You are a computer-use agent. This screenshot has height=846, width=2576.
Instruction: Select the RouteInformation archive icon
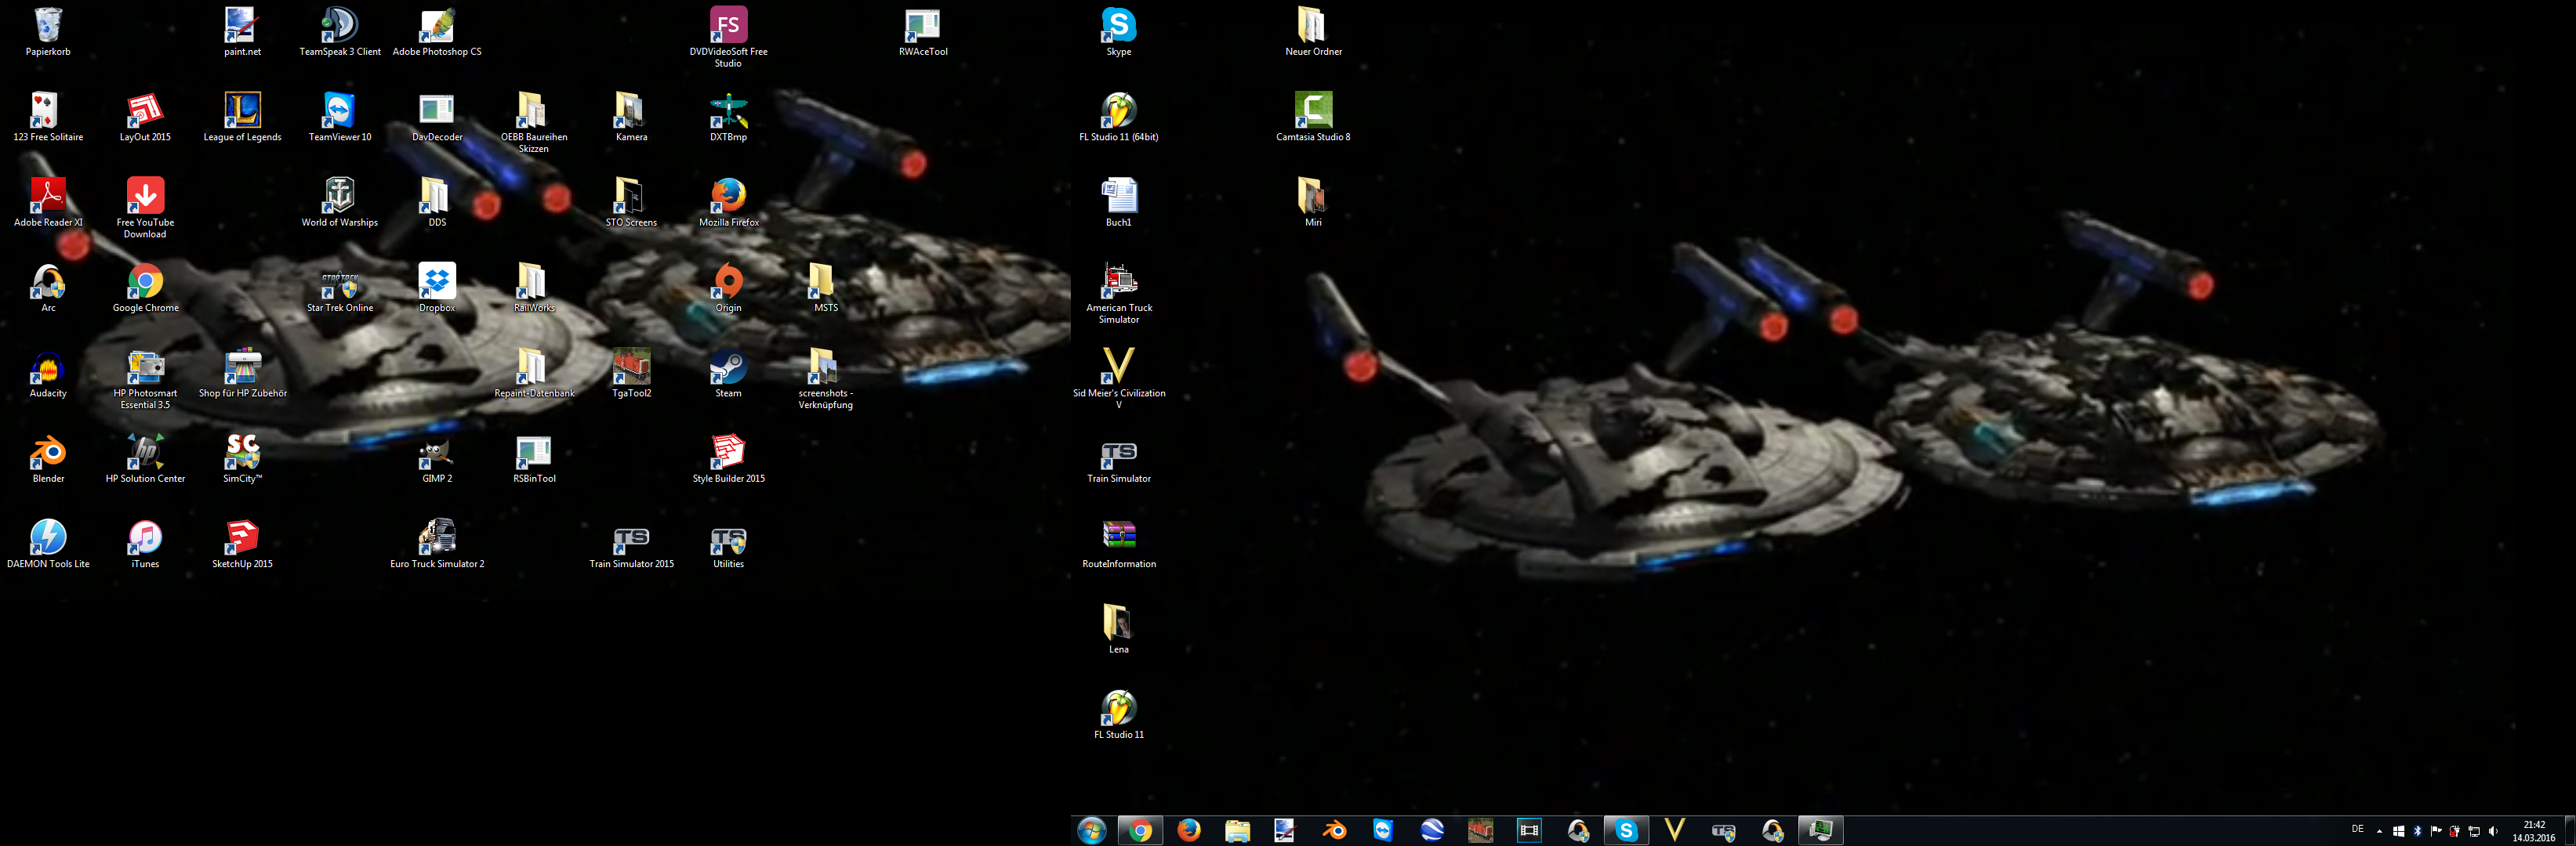tap(1118, 544)
